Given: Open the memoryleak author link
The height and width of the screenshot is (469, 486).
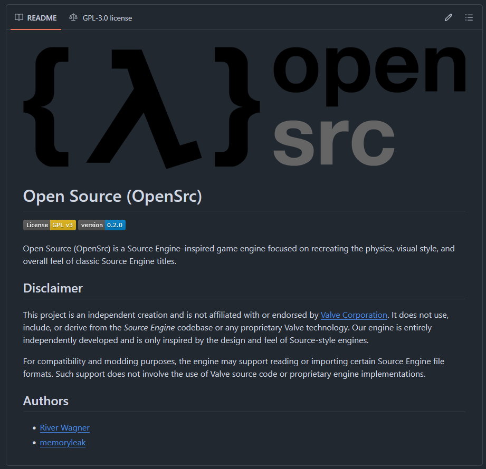Looking at the screenshot, I should 63,442.
